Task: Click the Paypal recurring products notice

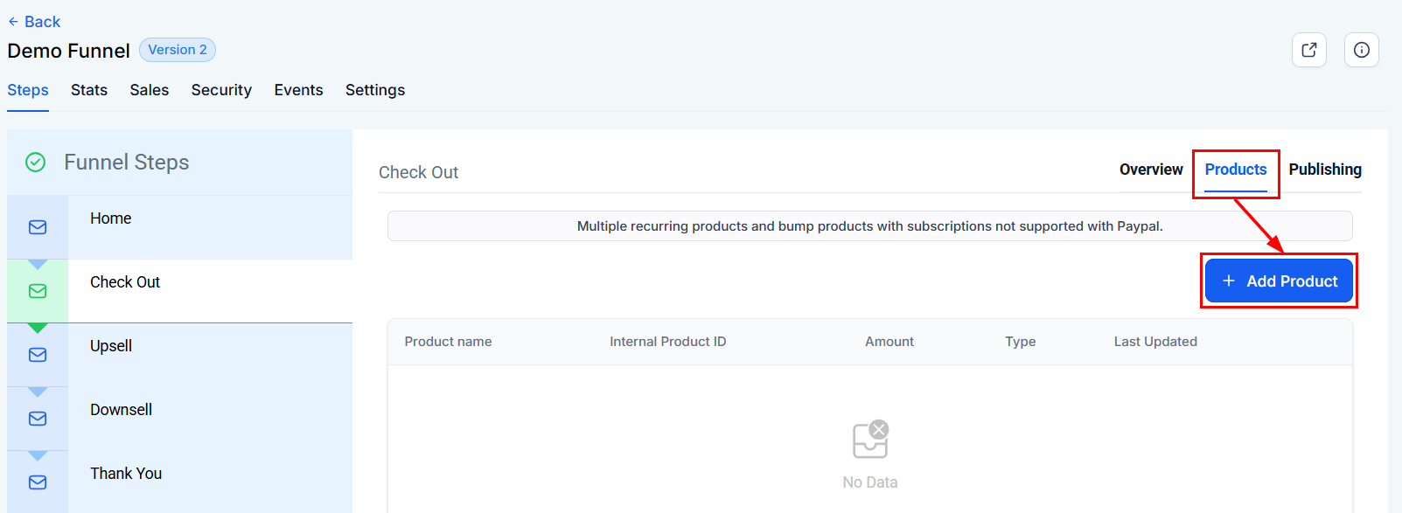Action: point(870,226)
